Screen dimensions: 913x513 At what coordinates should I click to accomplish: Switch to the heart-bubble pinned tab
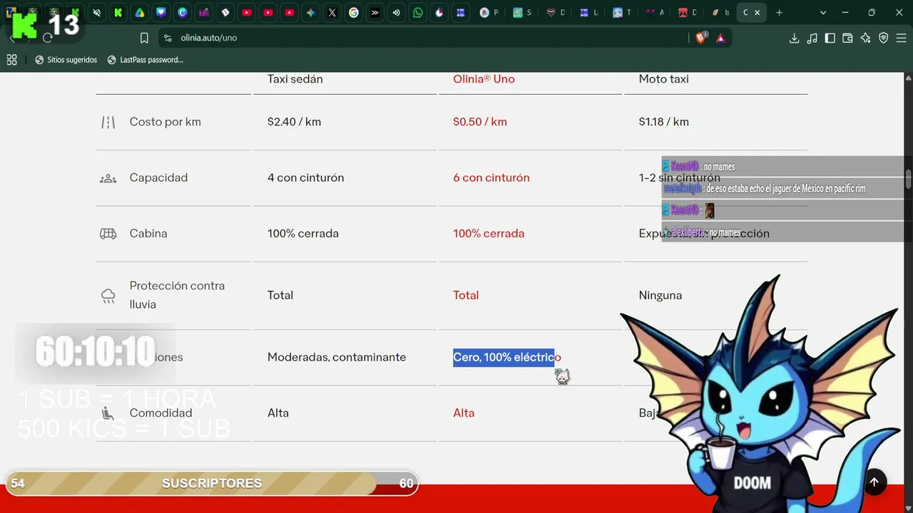pos(160,12)
